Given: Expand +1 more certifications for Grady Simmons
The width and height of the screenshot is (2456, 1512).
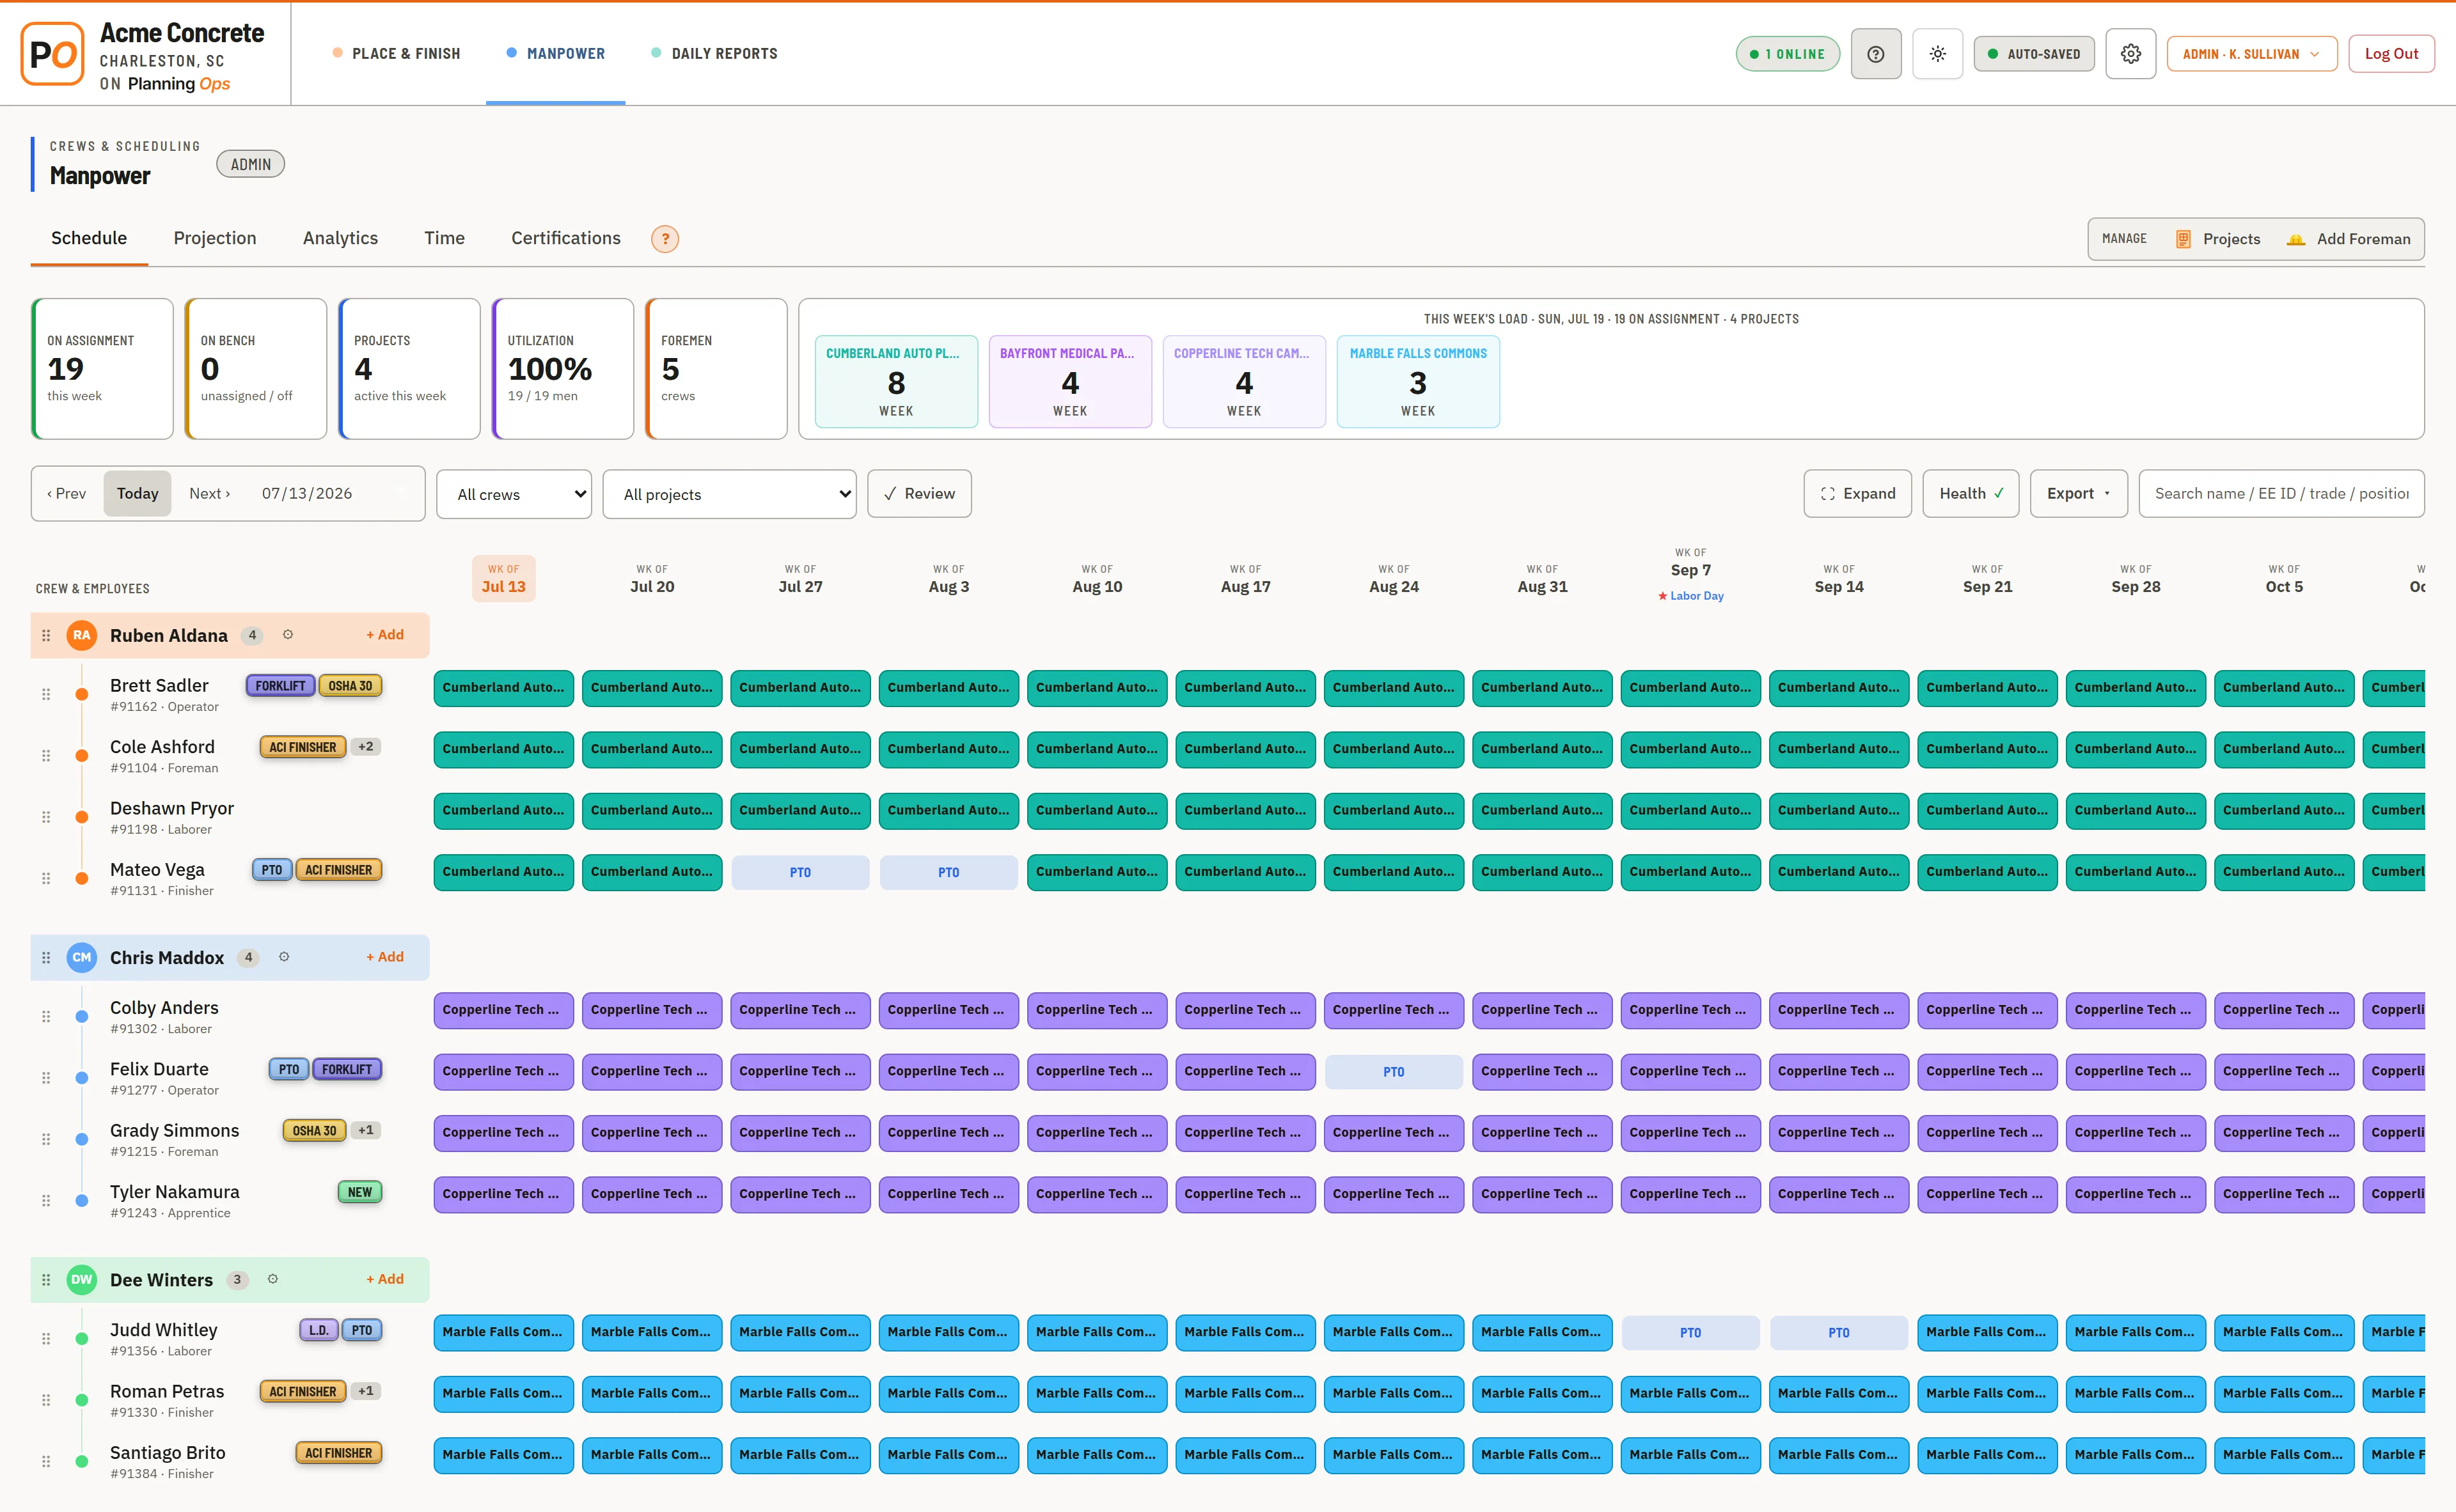Looking at the screenshot, I should point(366,1131).
